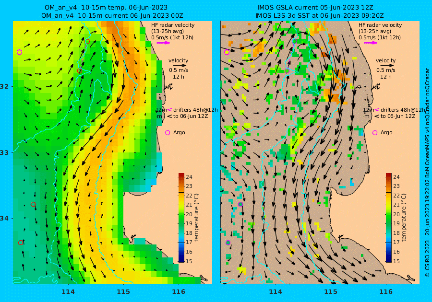Click 'velocity' label in OM_an_v4 legend

click(x=178, y=60)
